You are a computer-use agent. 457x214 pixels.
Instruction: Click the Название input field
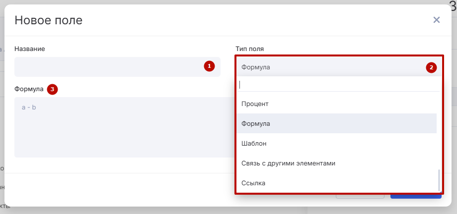point(117,67)
